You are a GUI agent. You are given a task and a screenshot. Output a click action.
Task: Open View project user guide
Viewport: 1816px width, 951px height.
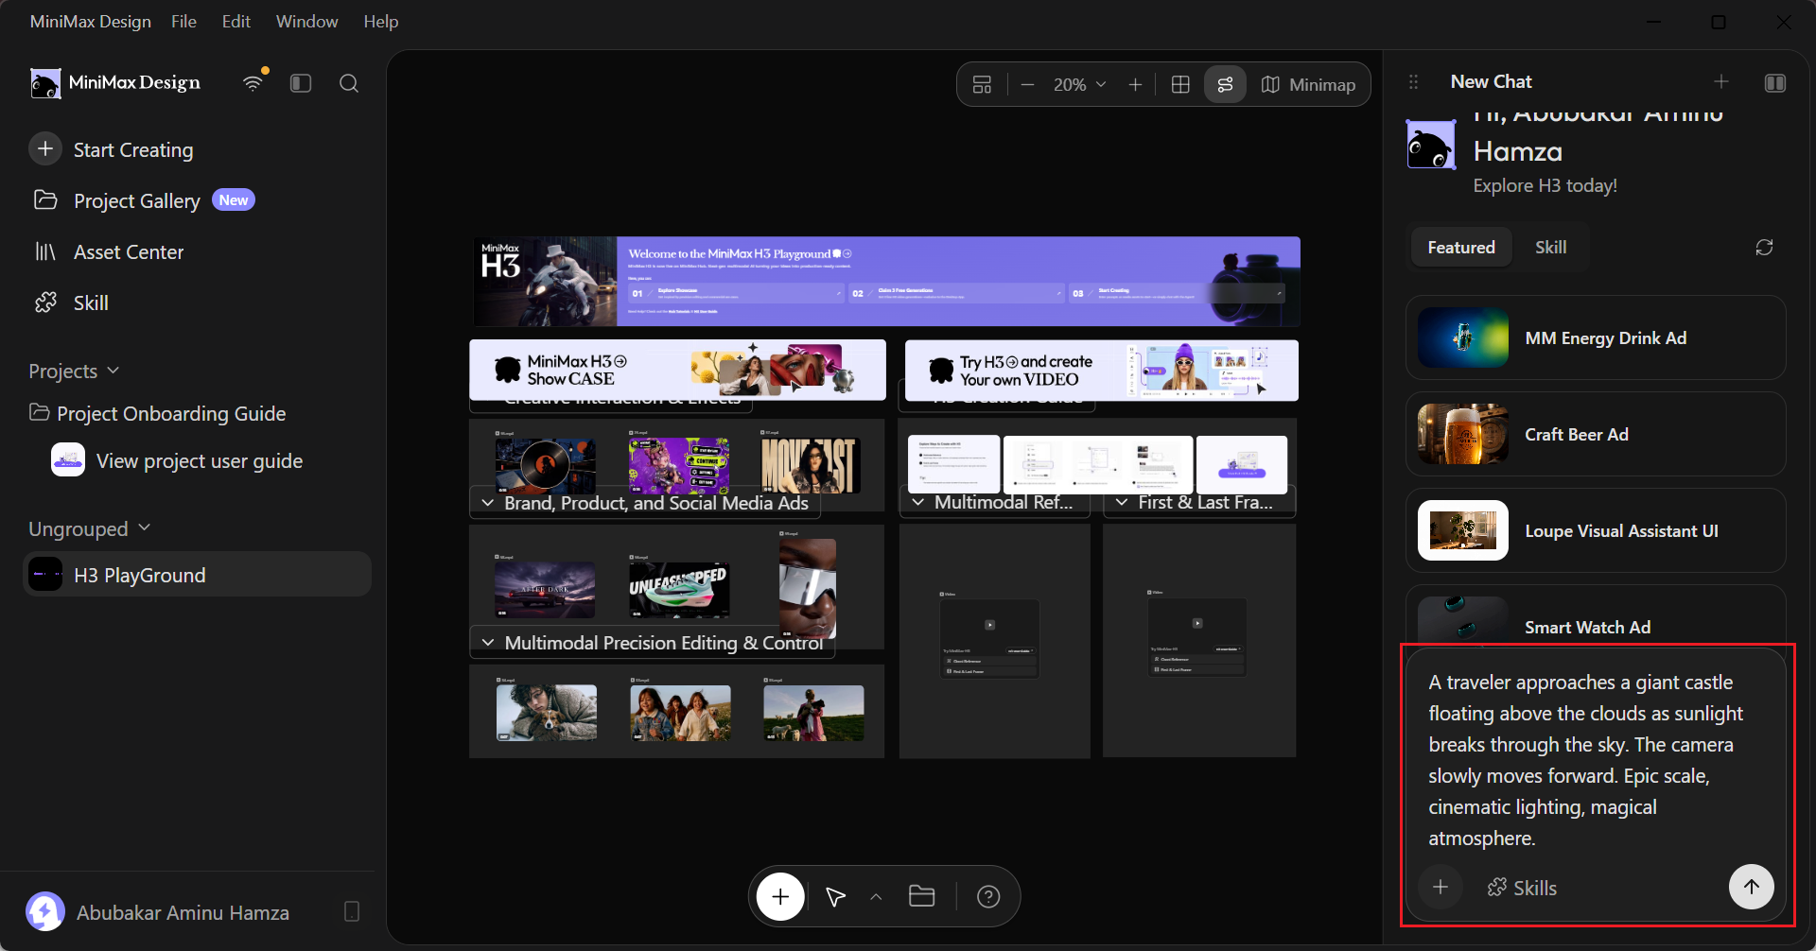178,460
